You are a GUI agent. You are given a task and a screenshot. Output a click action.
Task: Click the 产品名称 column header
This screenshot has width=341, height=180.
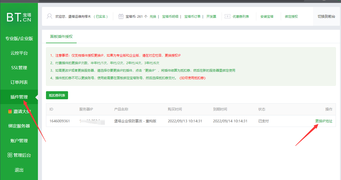pyautogui.click(x=121, y=109)
